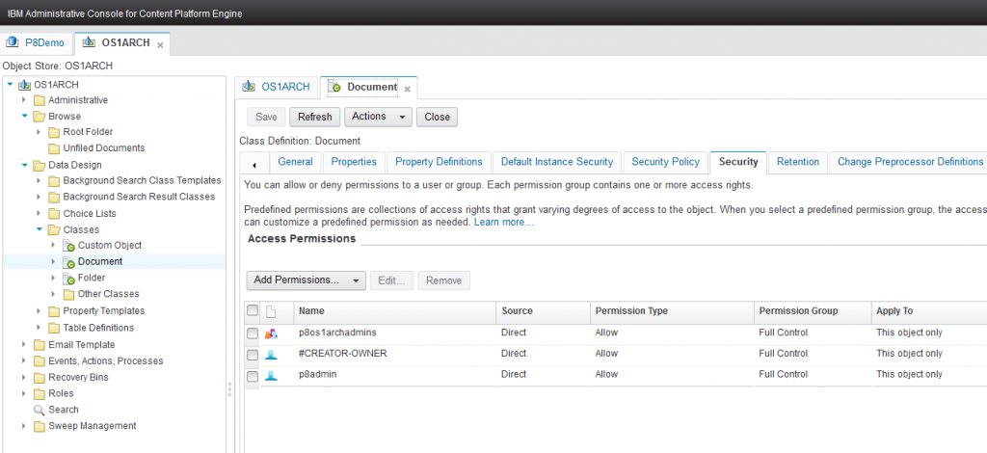Click the Document class icon in tree
The width and height of the screenshot is (987, 453).
69,262
